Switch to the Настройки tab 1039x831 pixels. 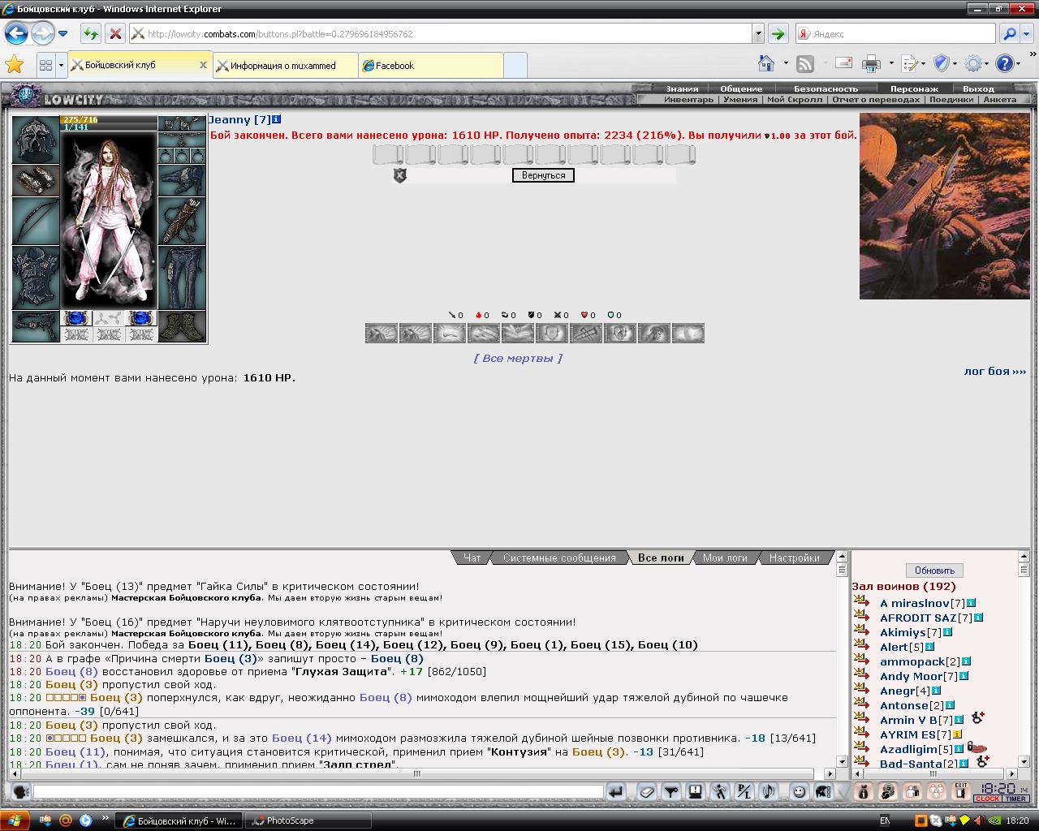click(x=794, y=558)
